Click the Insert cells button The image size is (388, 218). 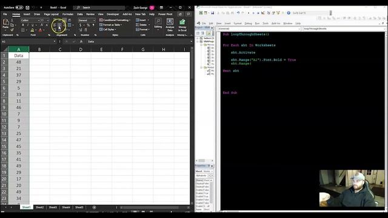pos(142,20)
